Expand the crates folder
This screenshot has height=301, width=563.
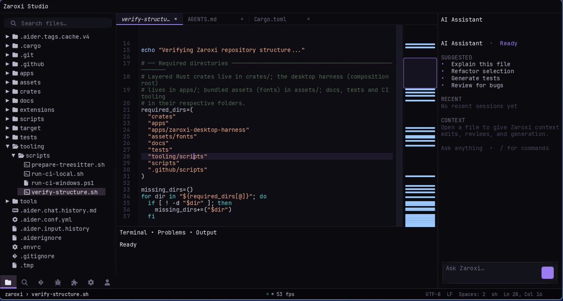coord(8,92)
